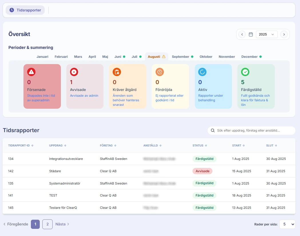Sort by ANSTÄLLD column
The image size is (300, 236).
click(152, 146)
